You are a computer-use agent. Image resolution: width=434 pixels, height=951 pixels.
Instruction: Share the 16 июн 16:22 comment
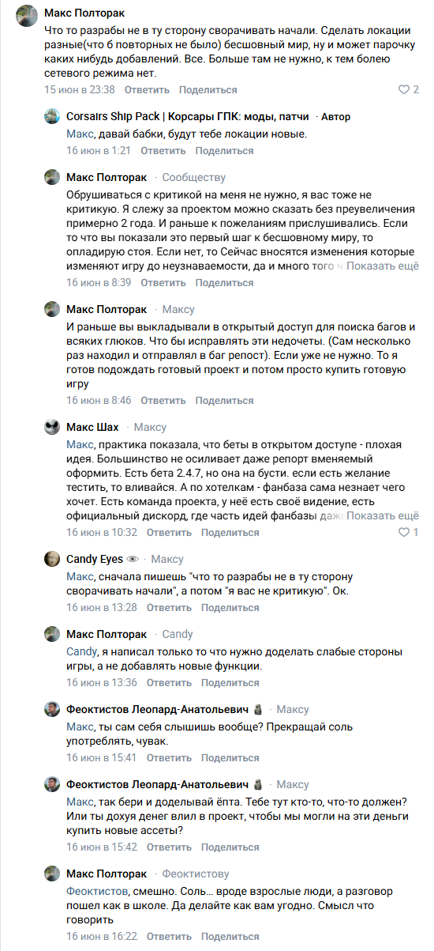pyautogui.click(x=230, y=937)
